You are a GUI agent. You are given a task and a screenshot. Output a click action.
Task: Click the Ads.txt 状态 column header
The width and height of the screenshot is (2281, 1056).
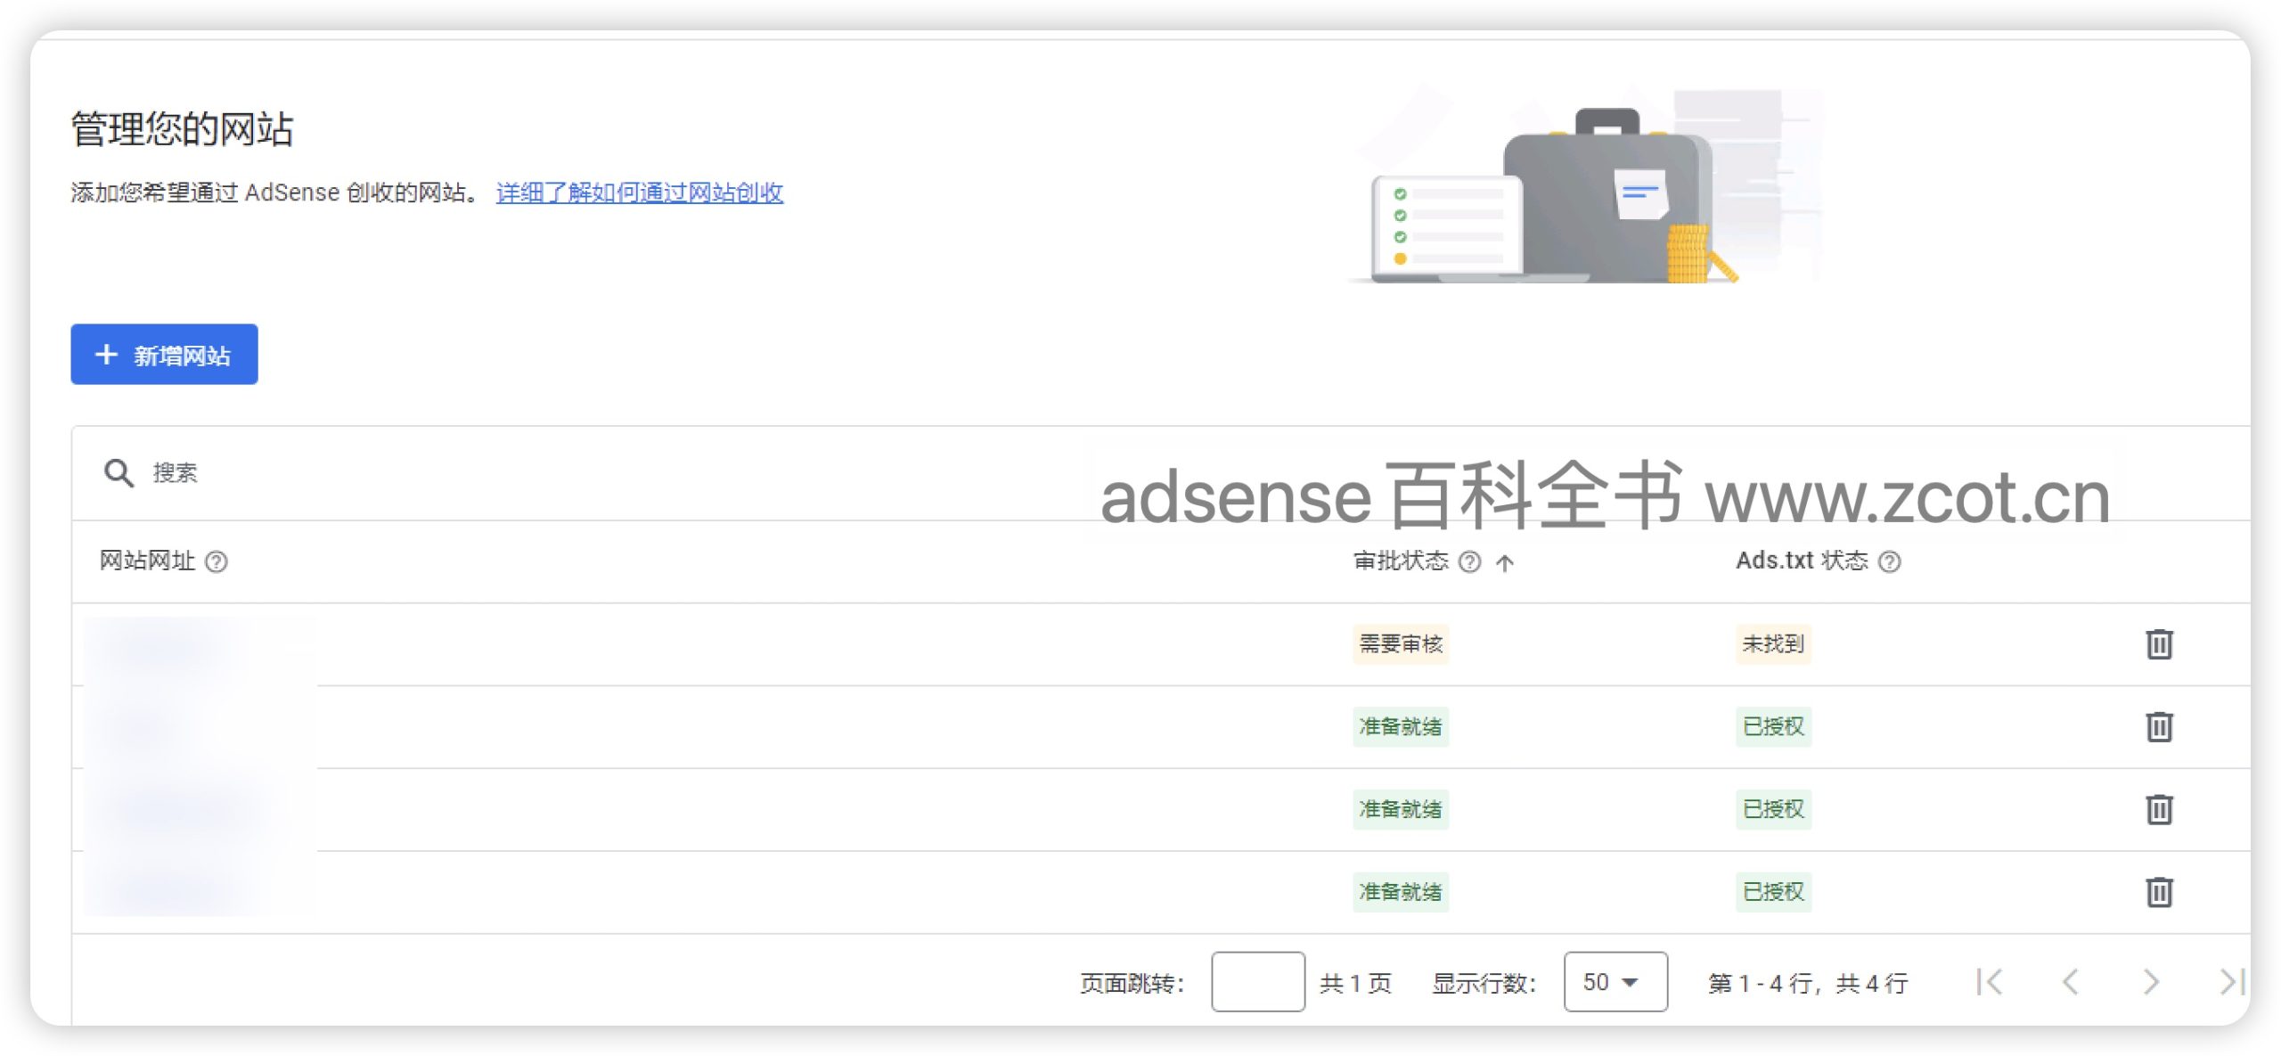(x=1802, y=561)
